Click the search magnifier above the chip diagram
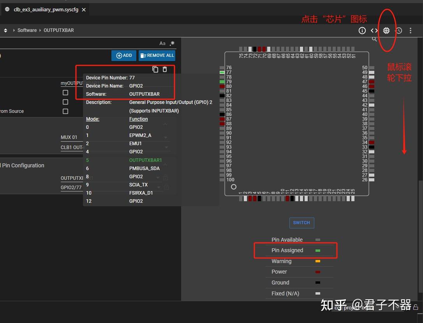This screenshot has height=323, width=423. click(x=374, y=39)
